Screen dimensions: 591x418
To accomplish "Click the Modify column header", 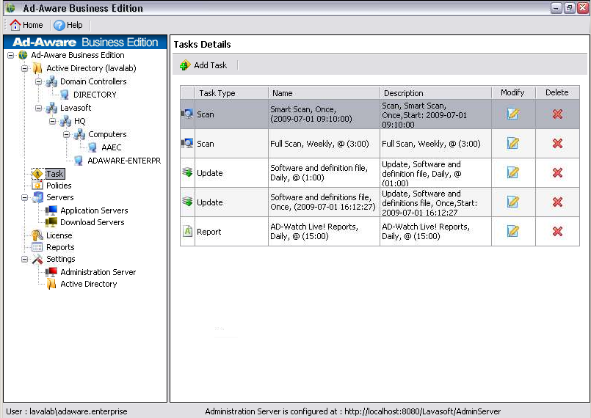I will tap(513, 92).
